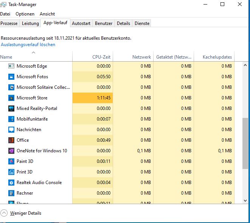The image size is (250, 223).
Task: Switch to the Details tab
Action: coord(123,23)
